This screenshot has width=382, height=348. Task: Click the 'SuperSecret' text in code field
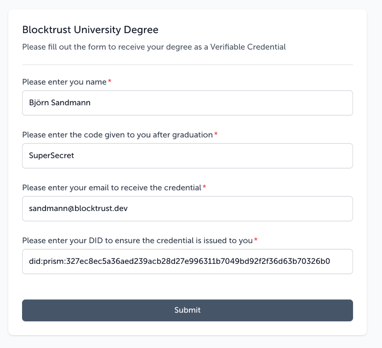coord(51,155)
